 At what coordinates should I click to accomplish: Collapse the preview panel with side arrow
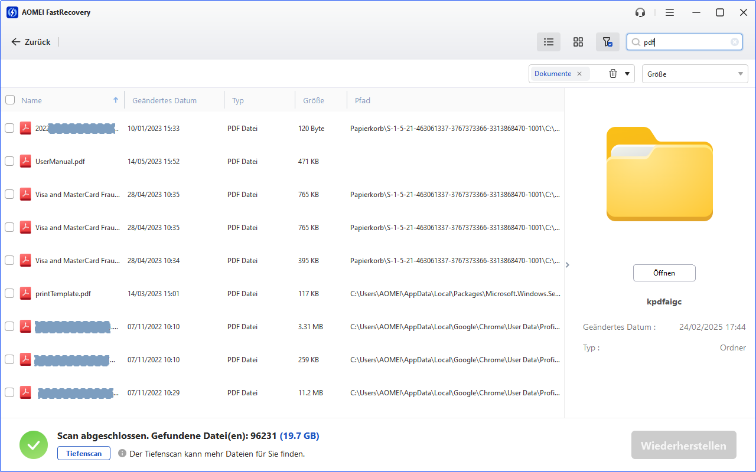click(567, 265)
